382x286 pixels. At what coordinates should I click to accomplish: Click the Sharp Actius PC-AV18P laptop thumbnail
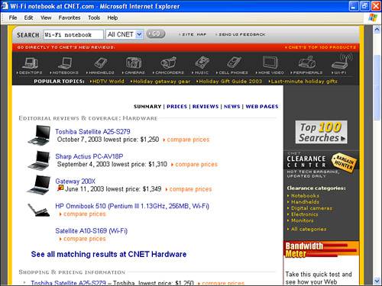[39, 160]
